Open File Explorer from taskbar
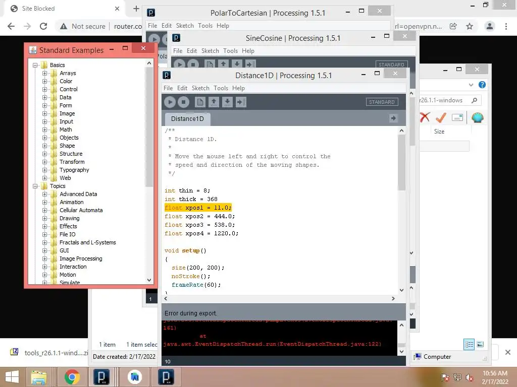This screenshot has width=517, height=387. (39, 377)
